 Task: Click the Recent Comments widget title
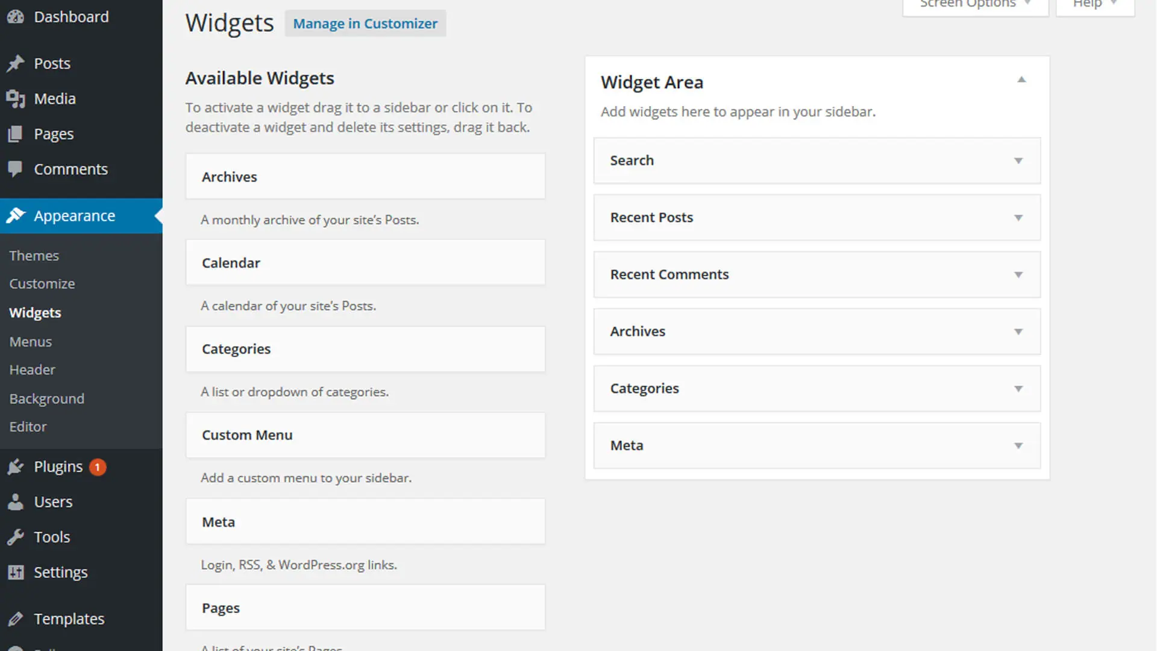coord(669,274)
